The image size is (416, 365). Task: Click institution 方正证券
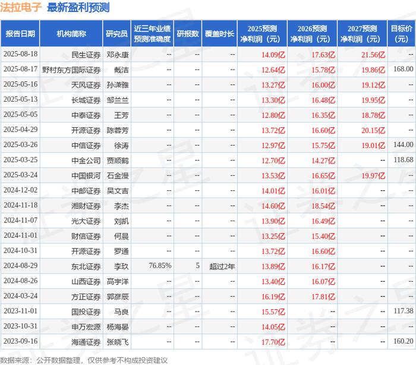click(86, 297)
